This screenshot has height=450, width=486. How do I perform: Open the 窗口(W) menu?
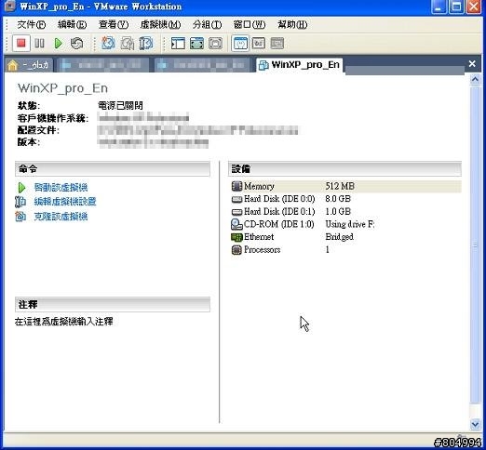[250, 24]
